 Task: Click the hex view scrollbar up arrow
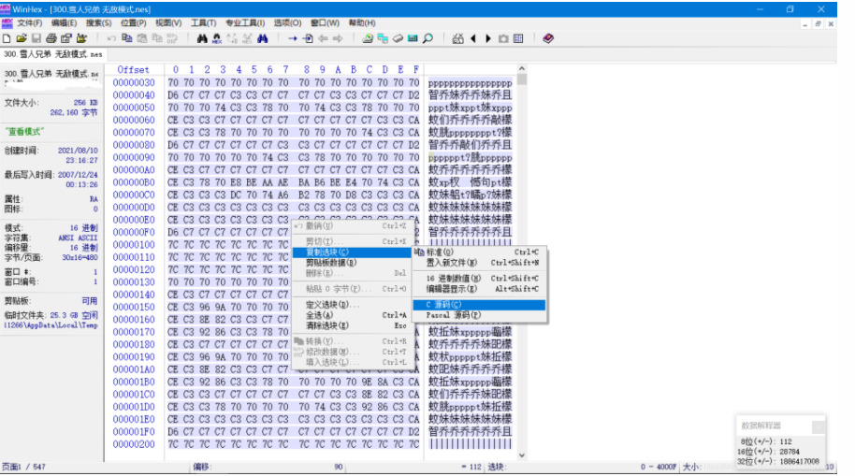coord(522,68)
